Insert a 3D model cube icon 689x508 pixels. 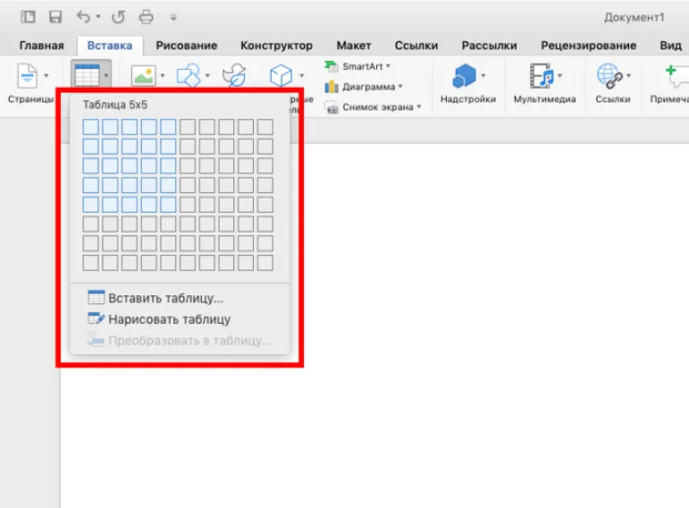(281, 75)
